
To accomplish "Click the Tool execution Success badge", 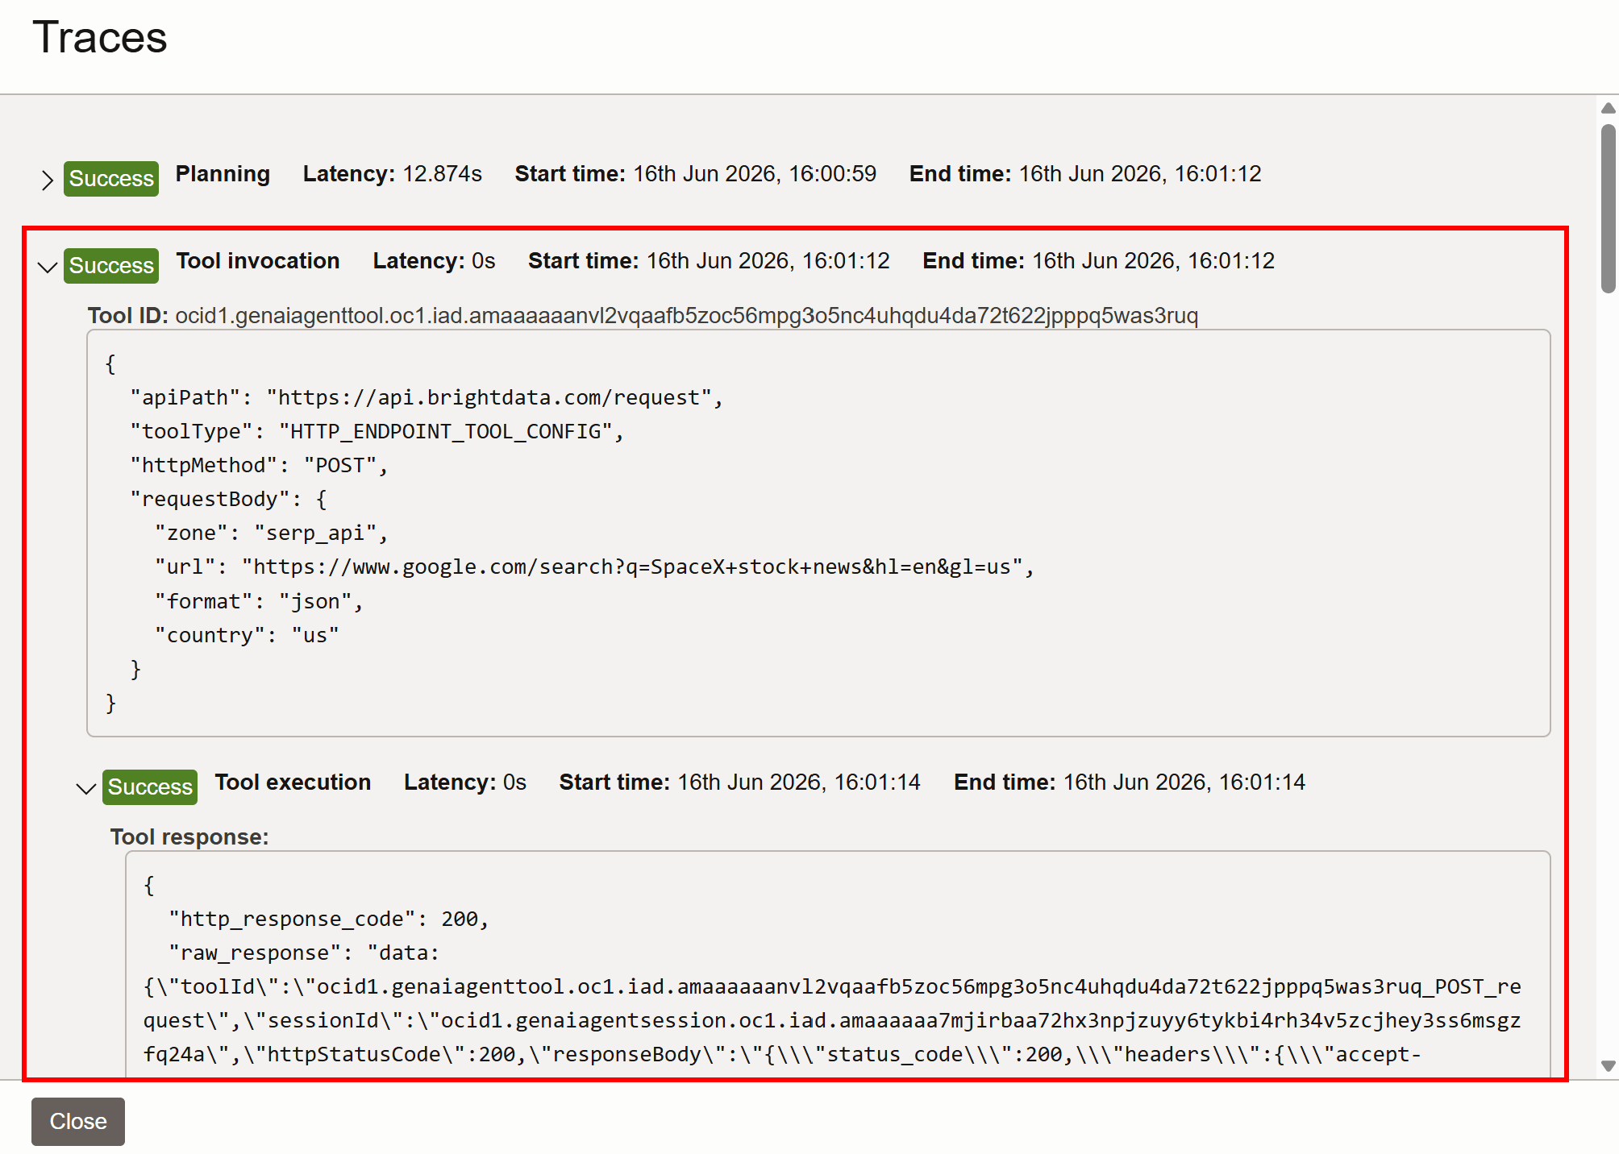I will tap(150, 787).
